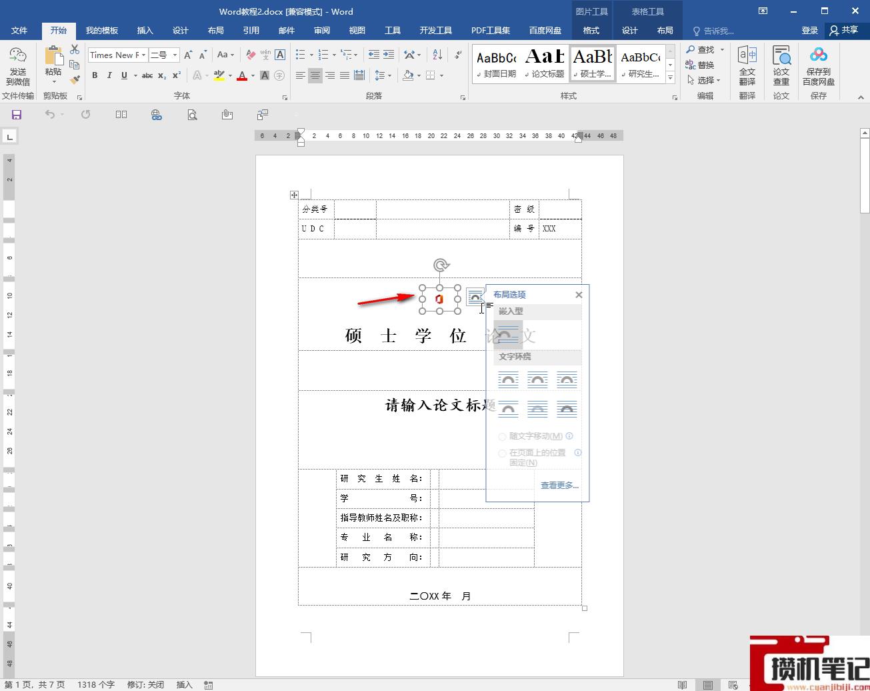
Task: Decrease paragraph indent
Action: (374, 55)
